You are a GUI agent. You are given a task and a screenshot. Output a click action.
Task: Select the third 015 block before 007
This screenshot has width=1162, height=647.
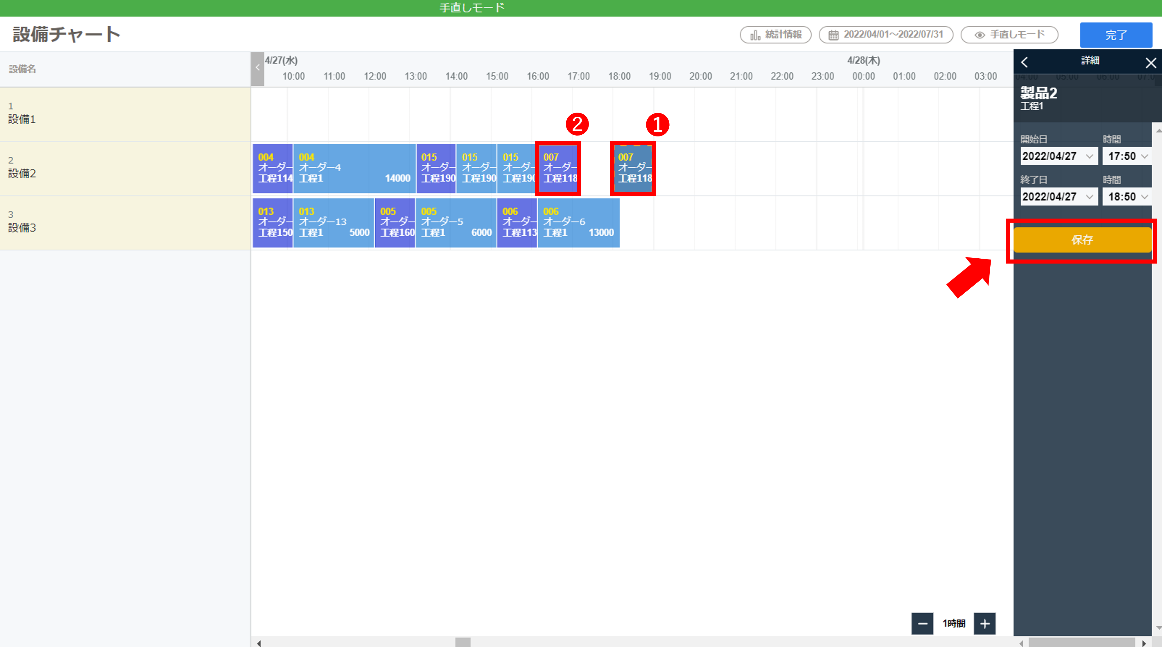[x=517, y=169]
